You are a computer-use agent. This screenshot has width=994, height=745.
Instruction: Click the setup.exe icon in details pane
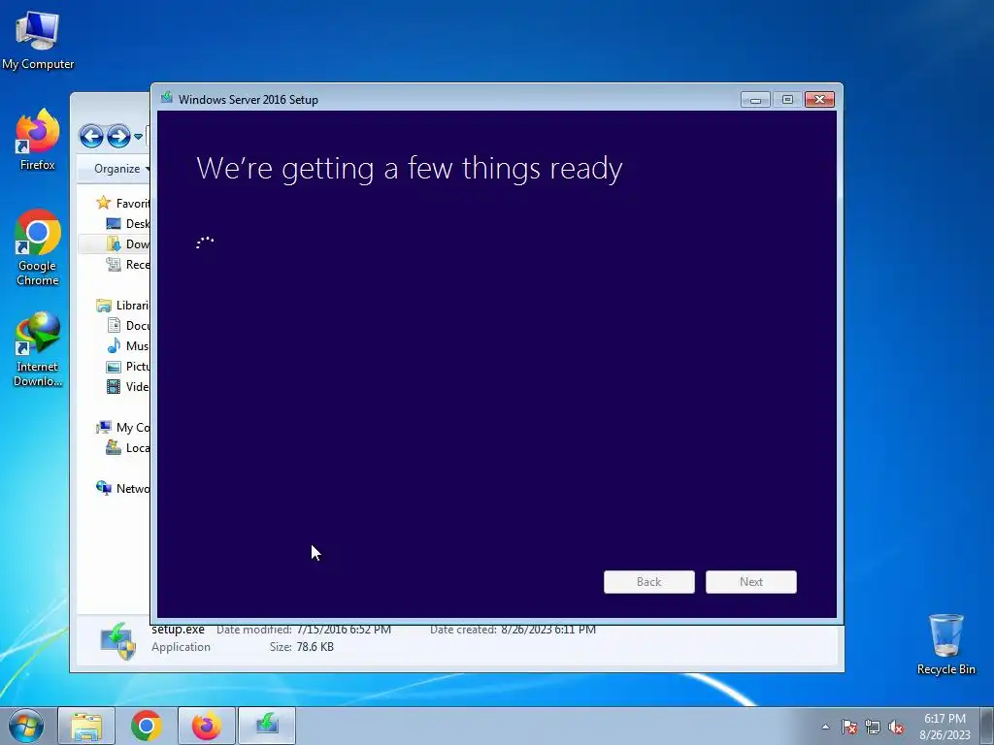click(x=118, y=640)
